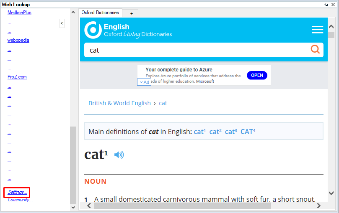This screenshot has width=339, height=213.
Task: Pin the Web Lookup panel
Action: (326, 5)
